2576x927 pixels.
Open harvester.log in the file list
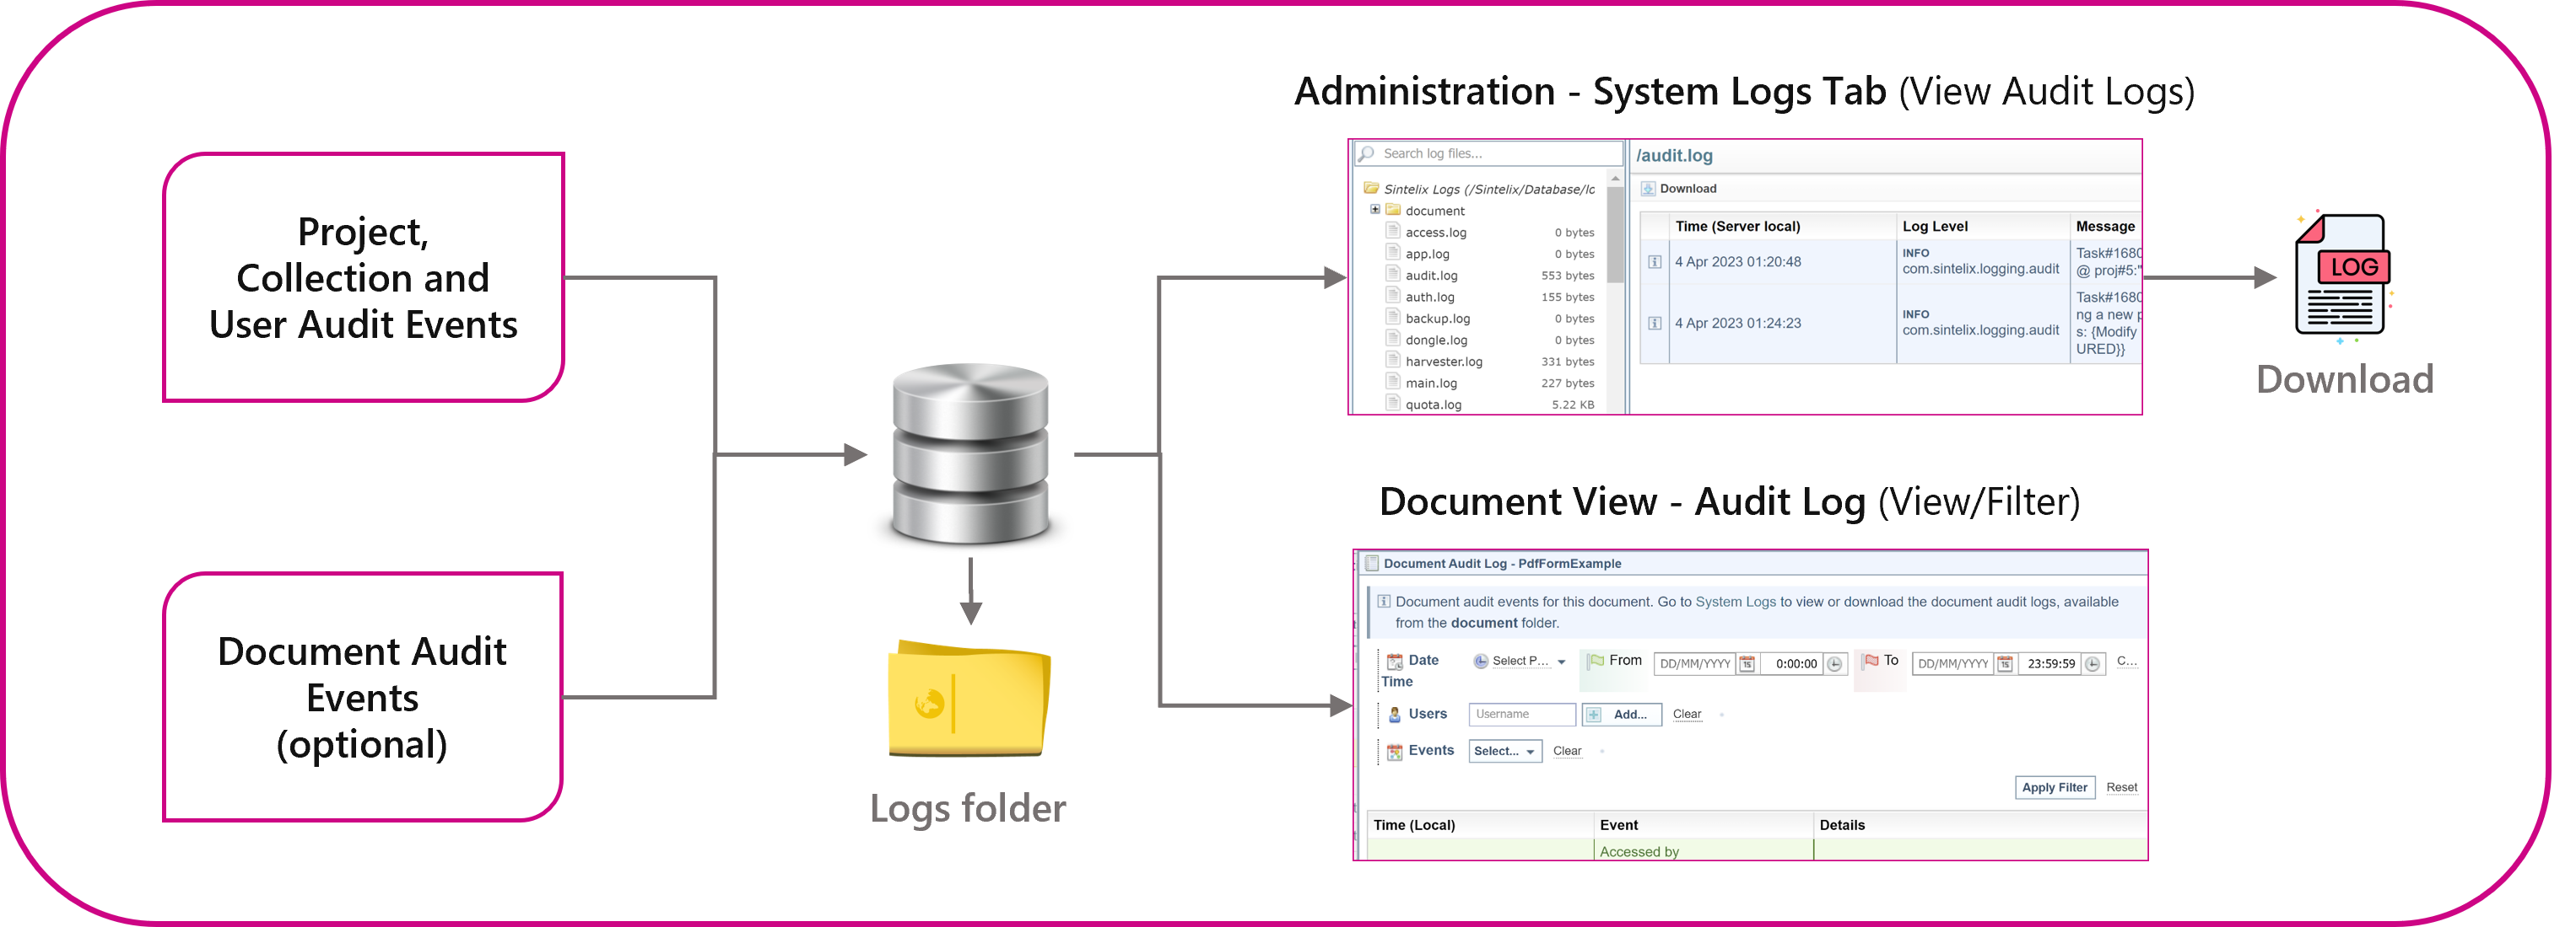click(x=1443, y=362)
